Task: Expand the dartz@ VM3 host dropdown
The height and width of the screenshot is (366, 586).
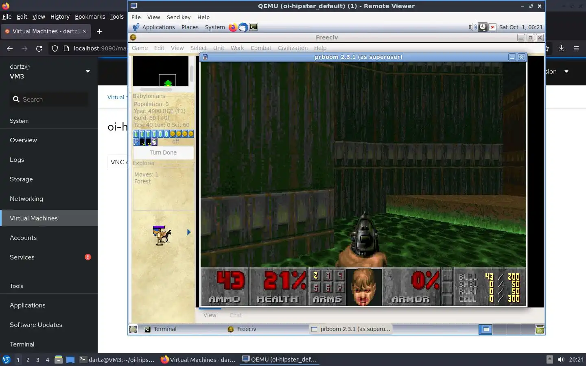Action: (x=87, y=72)
